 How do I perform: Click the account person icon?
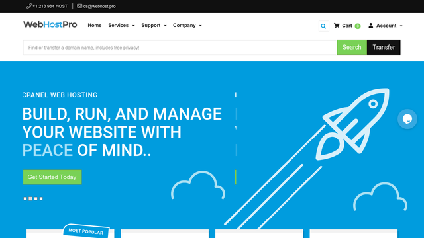click(371, 26)
